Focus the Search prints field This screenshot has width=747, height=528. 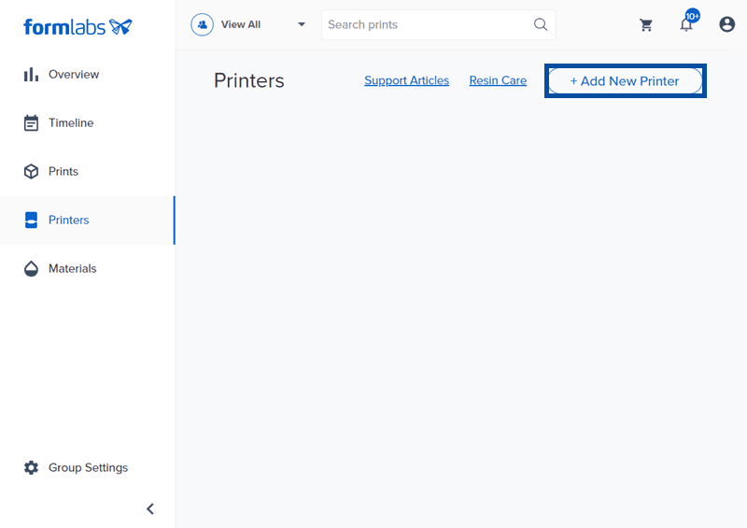[x=438, y=25]
